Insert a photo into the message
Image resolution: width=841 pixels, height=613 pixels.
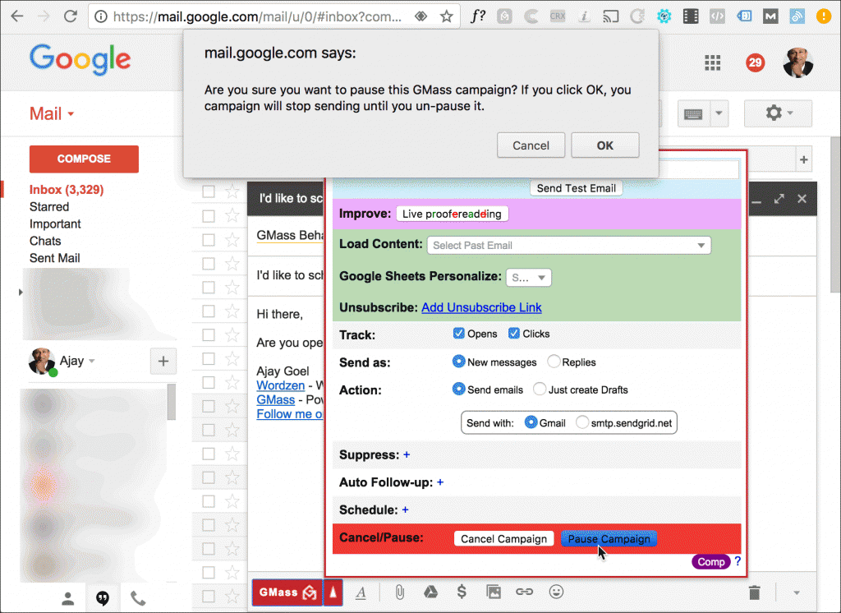[x=493, y=592]
